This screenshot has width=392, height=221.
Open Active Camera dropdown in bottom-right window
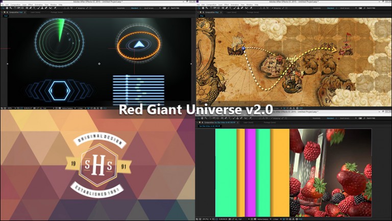(264, 219)
